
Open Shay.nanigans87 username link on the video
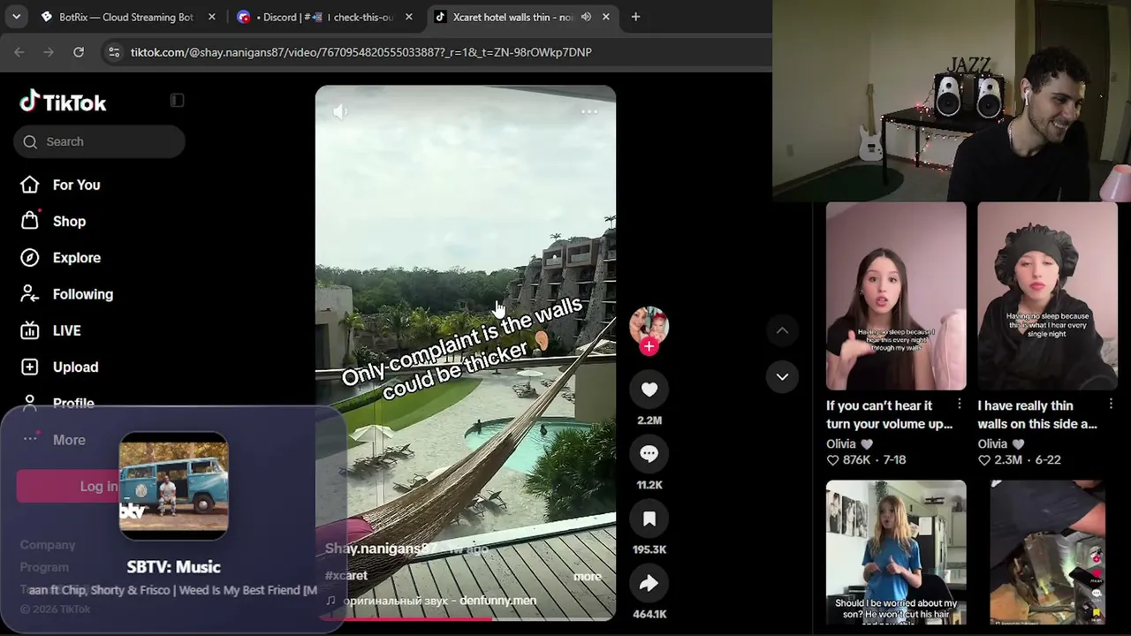pos(381,549)
